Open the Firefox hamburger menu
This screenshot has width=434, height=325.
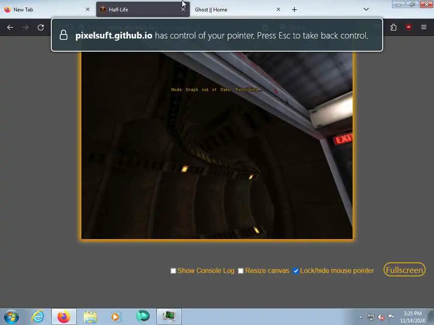pyautogui.click(x=423, y=27)
